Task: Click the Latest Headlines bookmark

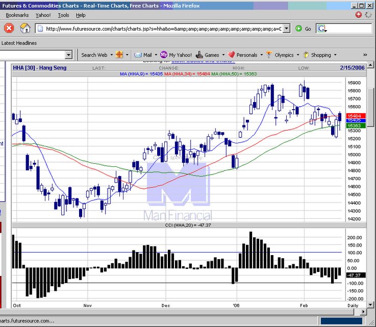Action: click(19, 43)
